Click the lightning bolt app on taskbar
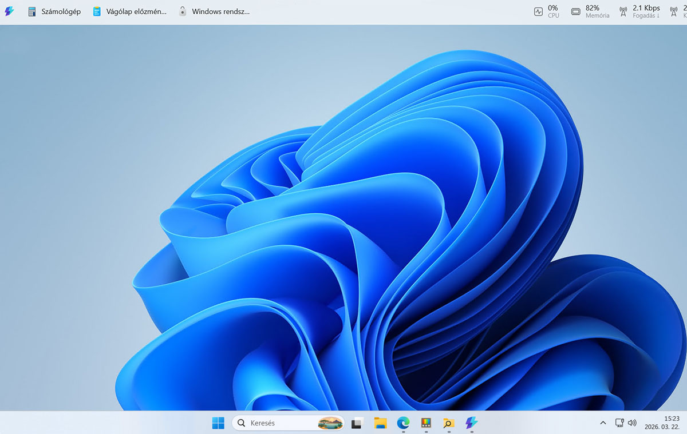 pos(471,423)
